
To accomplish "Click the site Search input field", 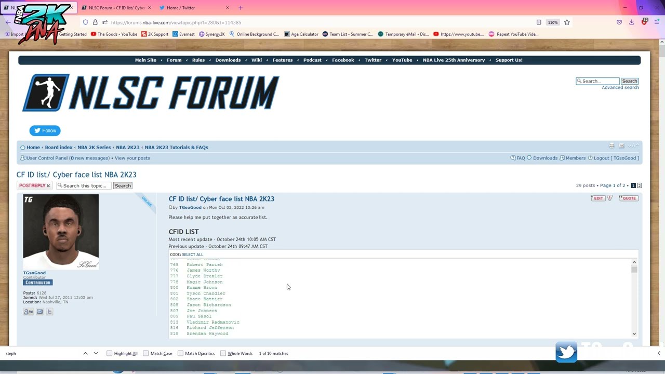I will 597,81.
